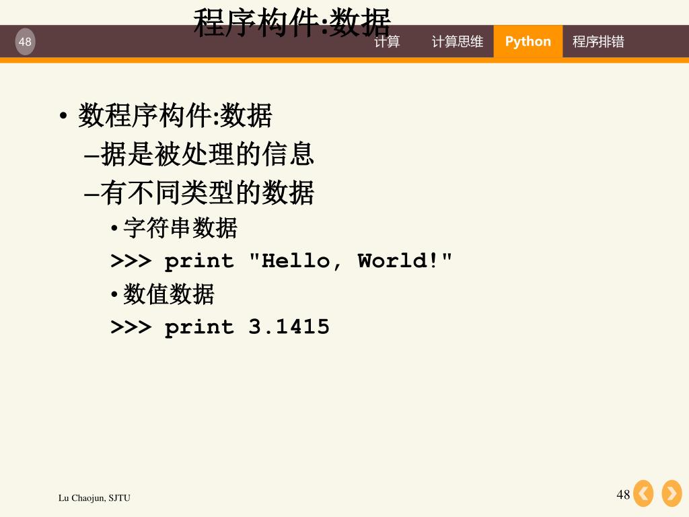689x517 pixels.
Task: Click the 48 slide number badge in header
Action: pos(25,42)
